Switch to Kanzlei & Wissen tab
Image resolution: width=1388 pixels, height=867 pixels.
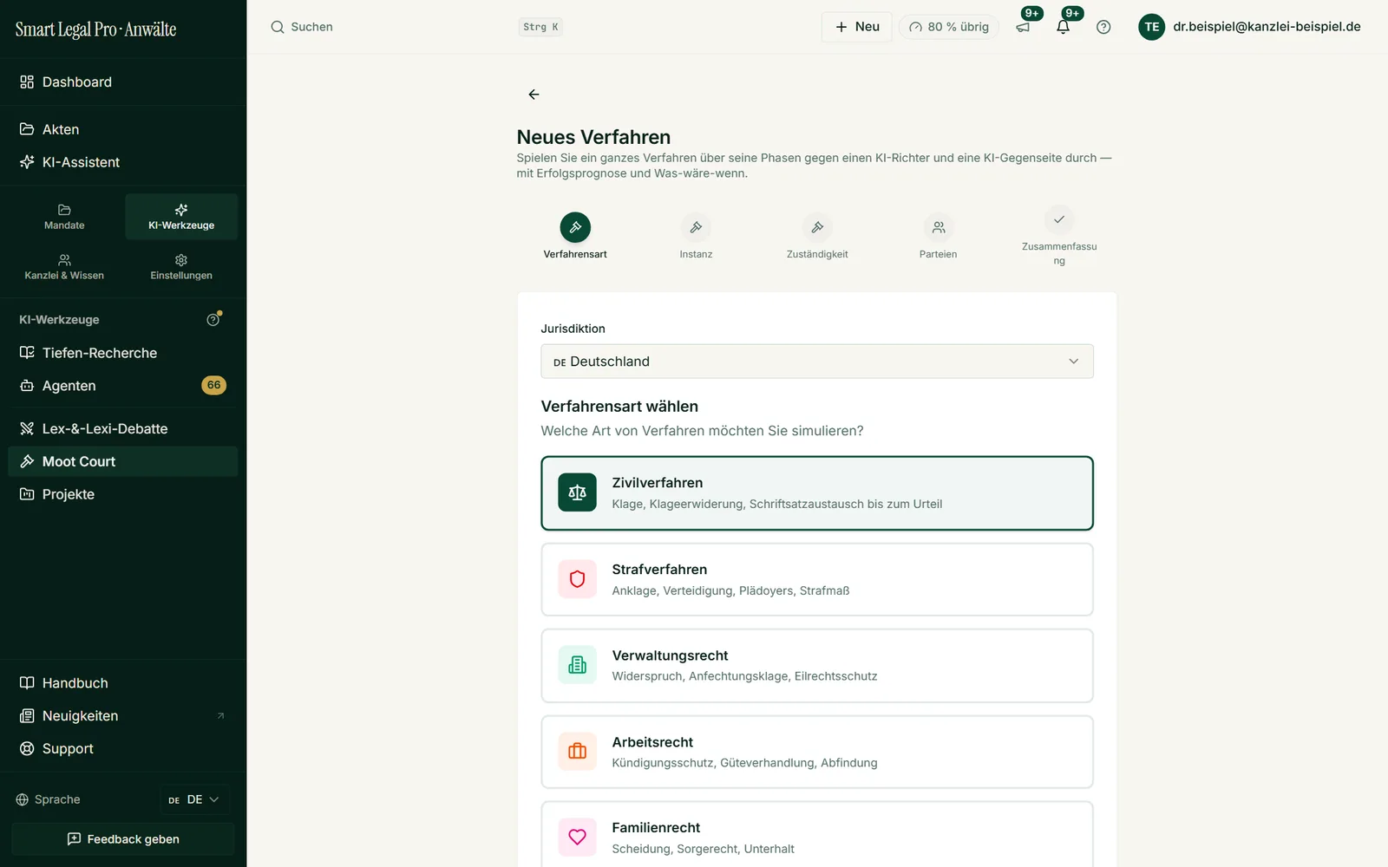click(x=64, y=267)
